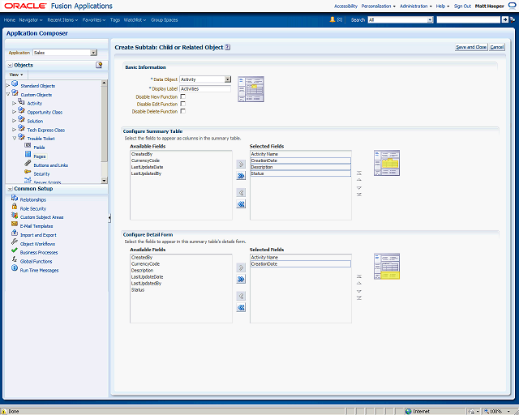Click the Basic Information layout thumbnail

coord(251,89)
